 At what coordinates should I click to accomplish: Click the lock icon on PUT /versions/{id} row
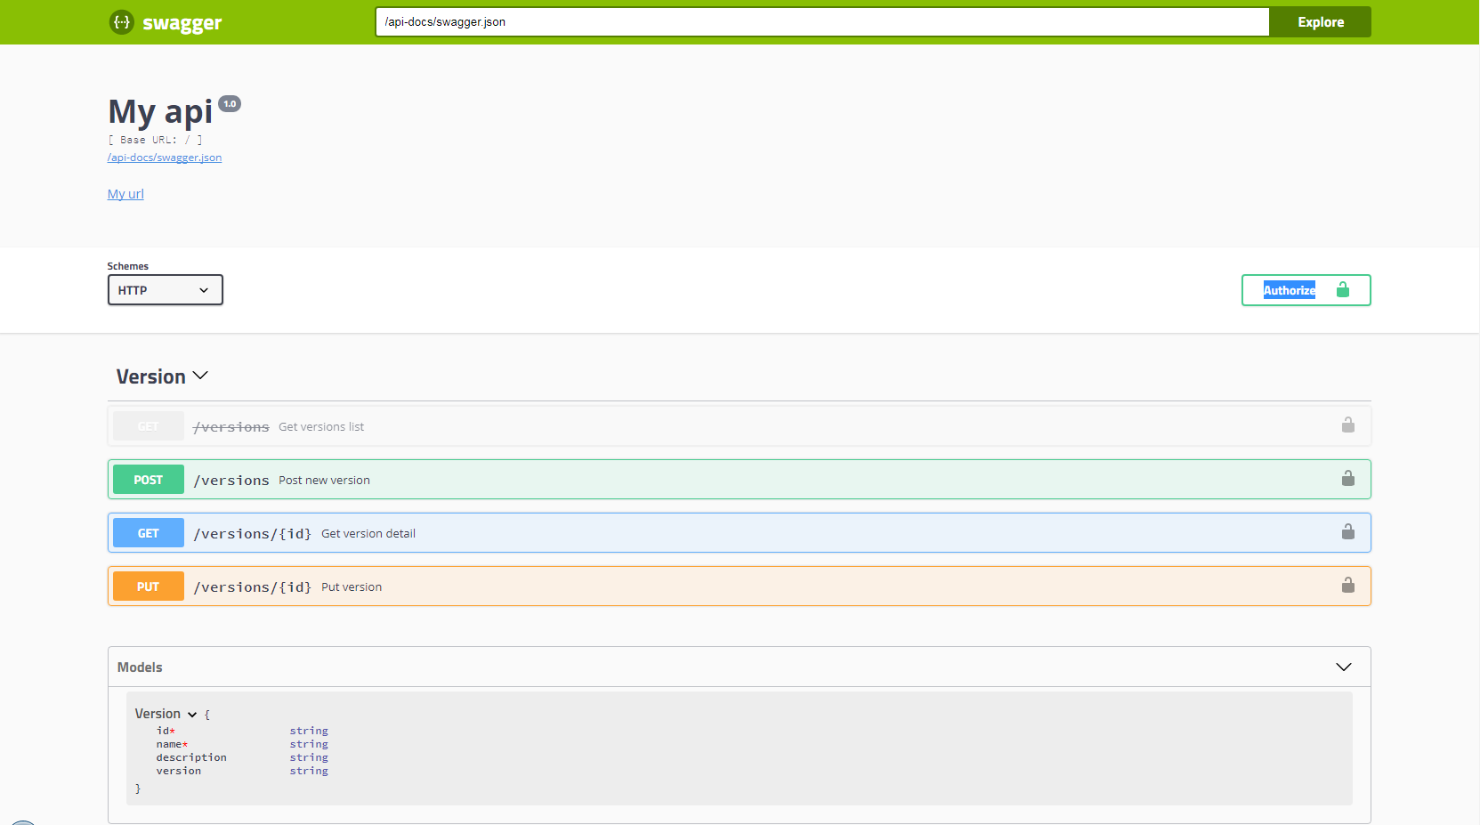(x=1347, y=586)
